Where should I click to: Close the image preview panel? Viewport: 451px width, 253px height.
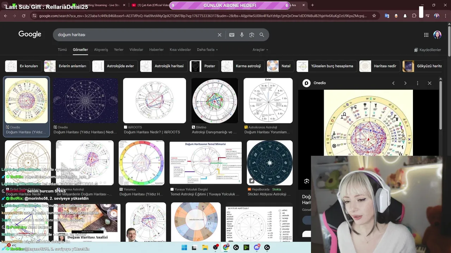pyautogui.click(x=430, y=83)
